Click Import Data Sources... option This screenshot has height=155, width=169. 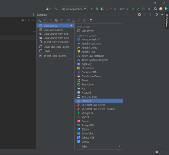pos(56,56)
